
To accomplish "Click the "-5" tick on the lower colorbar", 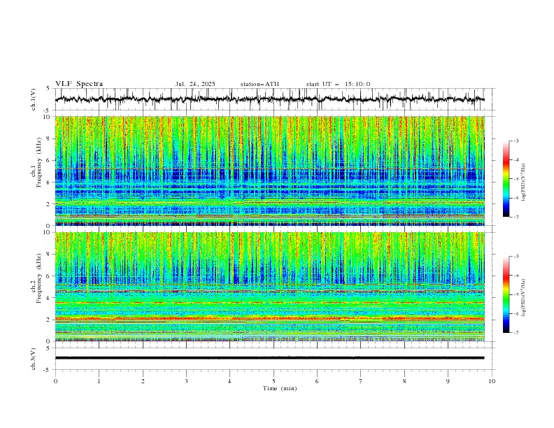I will [x=516, y=294].
